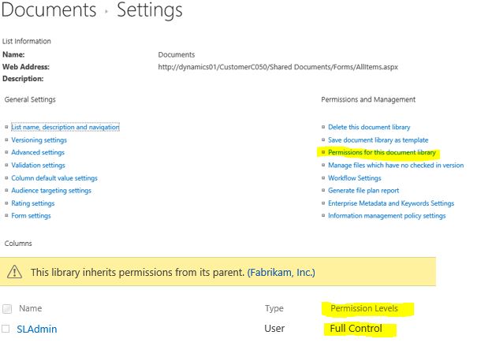The image size is (477, 350).
Task: Open Validation settings link
Action: 38,165
